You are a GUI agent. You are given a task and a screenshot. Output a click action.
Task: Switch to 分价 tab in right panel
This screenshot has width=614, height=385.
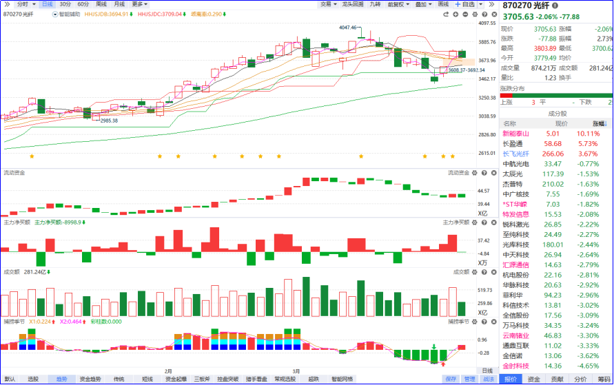pos(580,379)
